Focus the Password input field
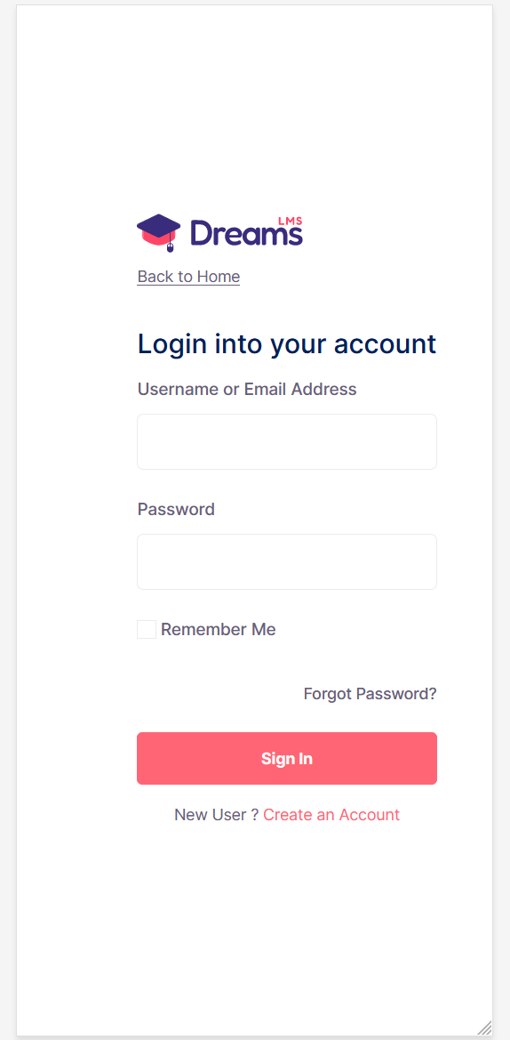510x1040 pixels. pos(287,561)
